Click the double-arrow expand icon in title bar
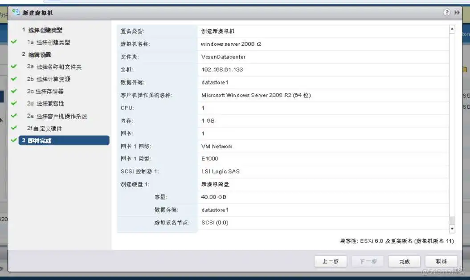Image resolution: width=470 pixels, height=280 pixels. (x=457, y=12)
